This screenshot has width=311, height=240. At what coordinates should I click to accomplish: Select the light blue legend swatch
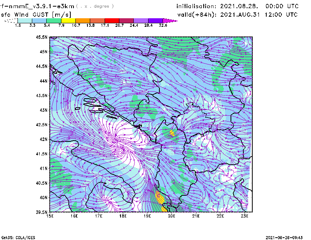tap(39, 21)
